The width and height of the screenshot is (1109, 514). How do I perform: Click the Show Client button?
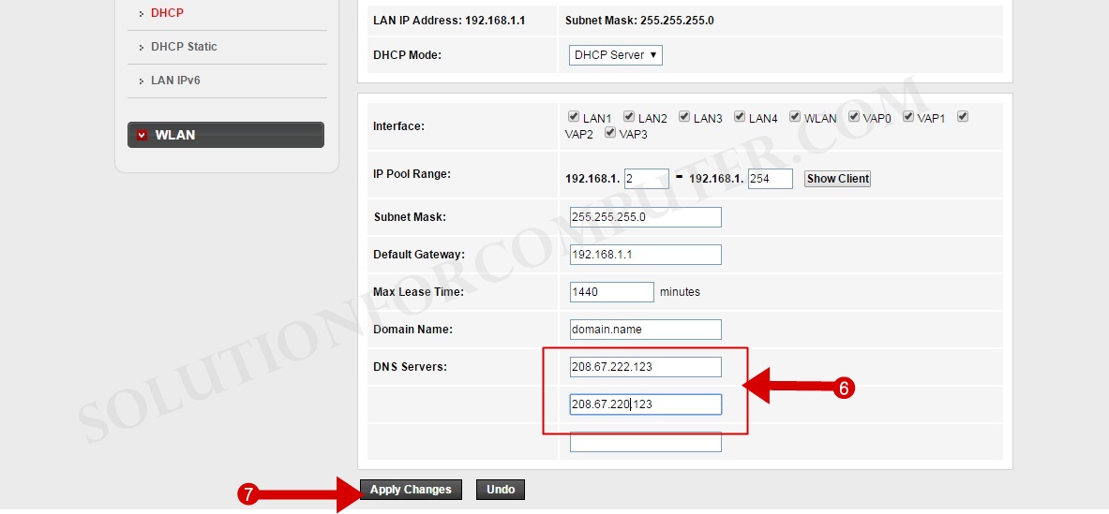(x=837, y=179)
